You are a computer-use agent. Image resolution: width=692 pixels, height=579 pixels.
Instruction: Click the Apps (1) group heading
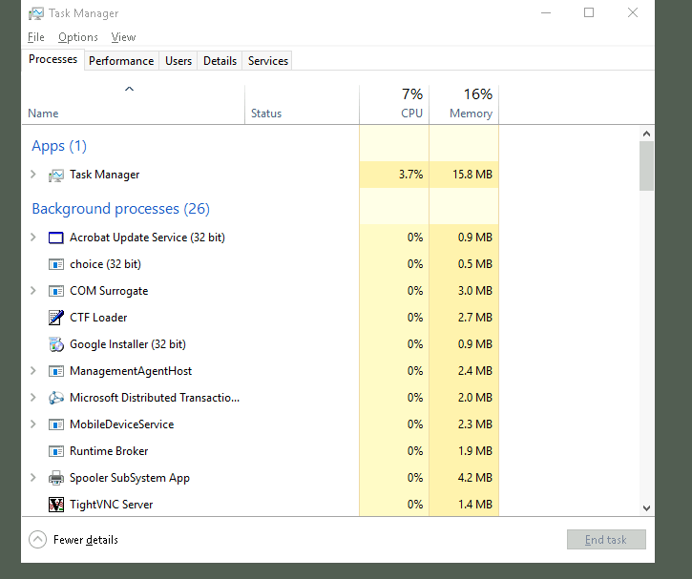59,146
